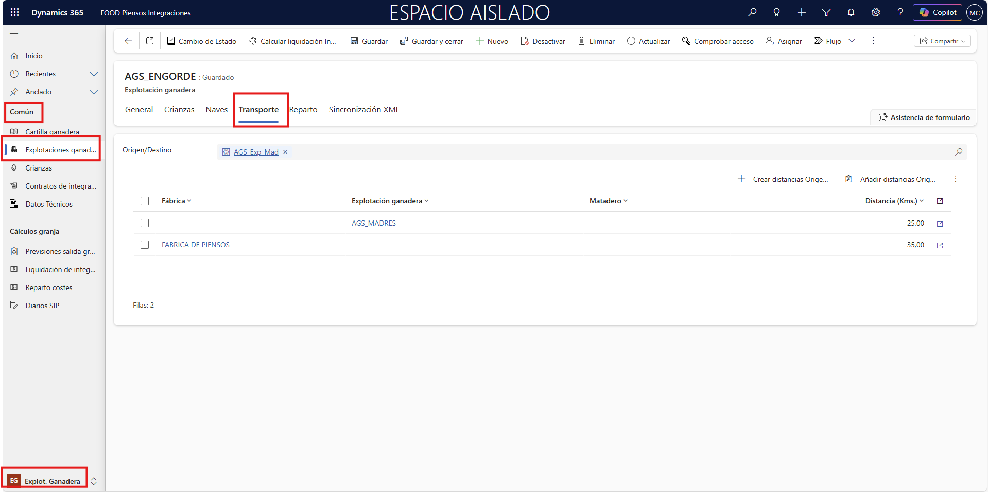Collapse the hamburger navigation menu
This screenshot has width=988, height=492.
pos(14,36)
